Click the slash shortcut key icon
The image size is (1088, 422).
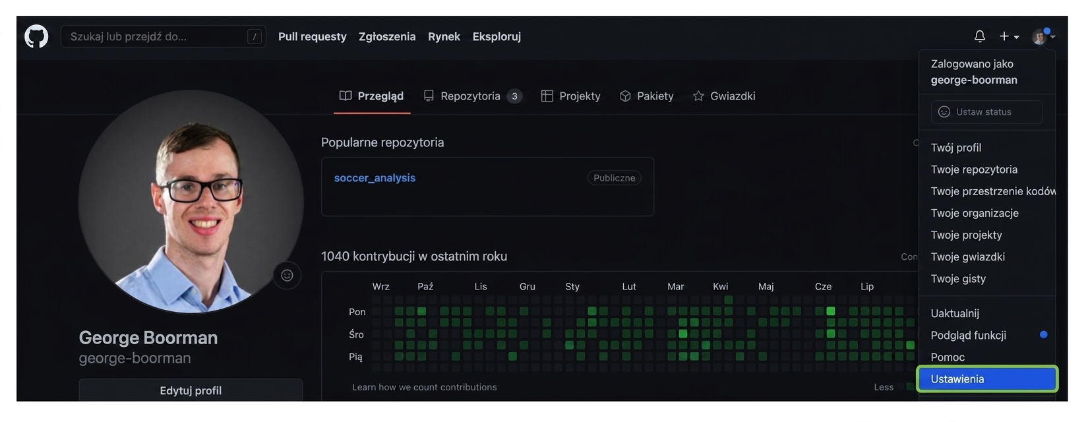tap(255, 36)
